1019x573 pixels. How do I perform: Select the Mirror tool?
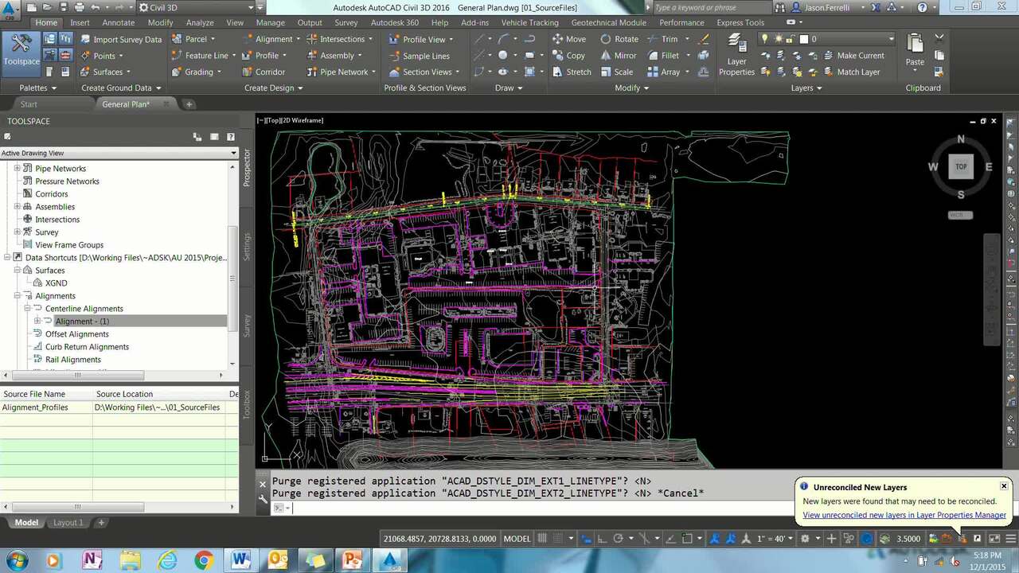(619, 56)
